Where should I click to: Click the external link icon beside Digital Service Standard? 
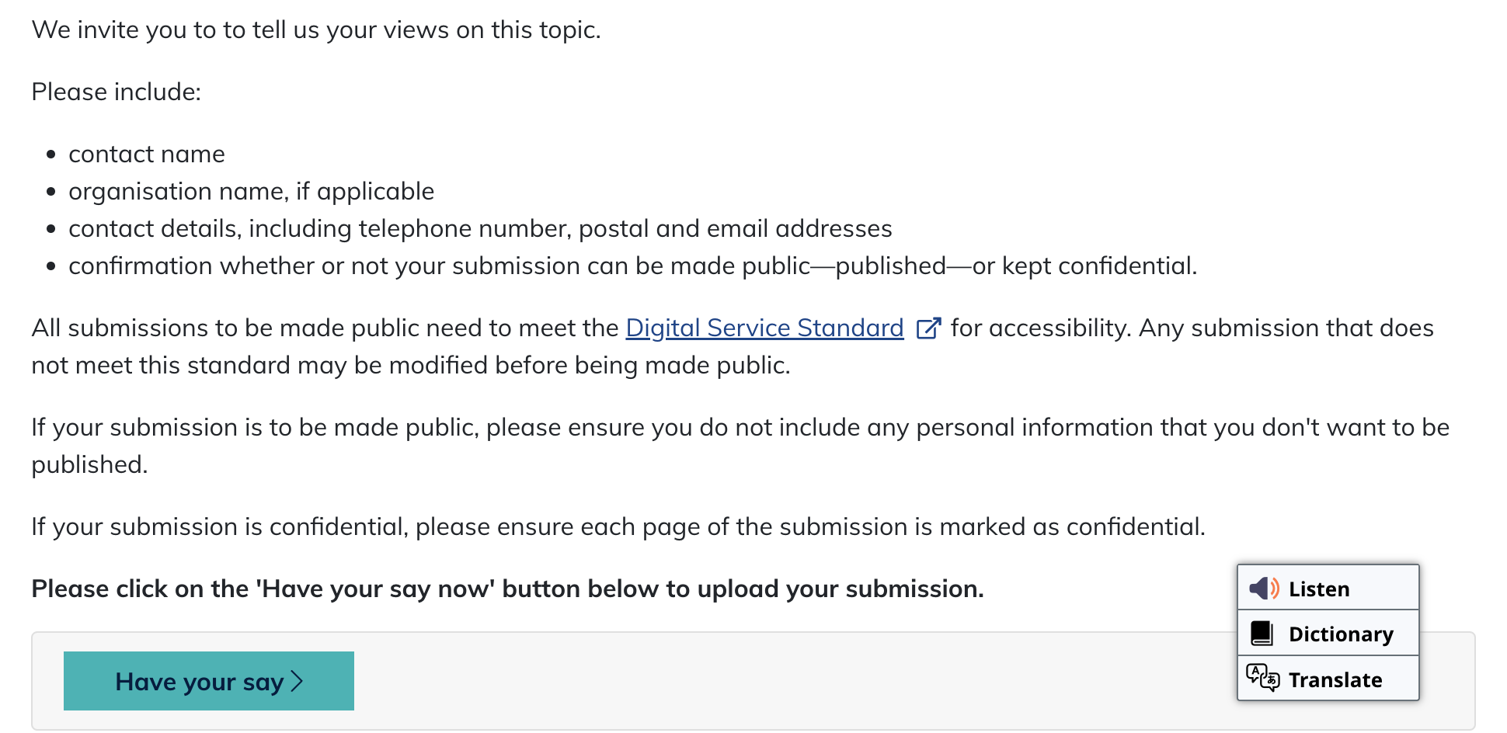pos(928,328)
